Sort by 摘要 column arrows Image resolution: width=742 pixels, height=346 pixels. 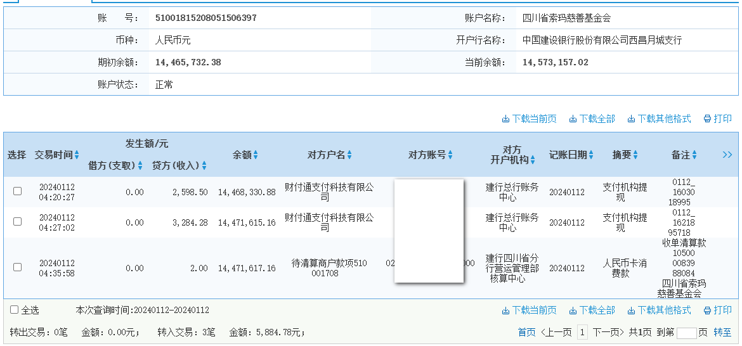[x=635, y=155]
